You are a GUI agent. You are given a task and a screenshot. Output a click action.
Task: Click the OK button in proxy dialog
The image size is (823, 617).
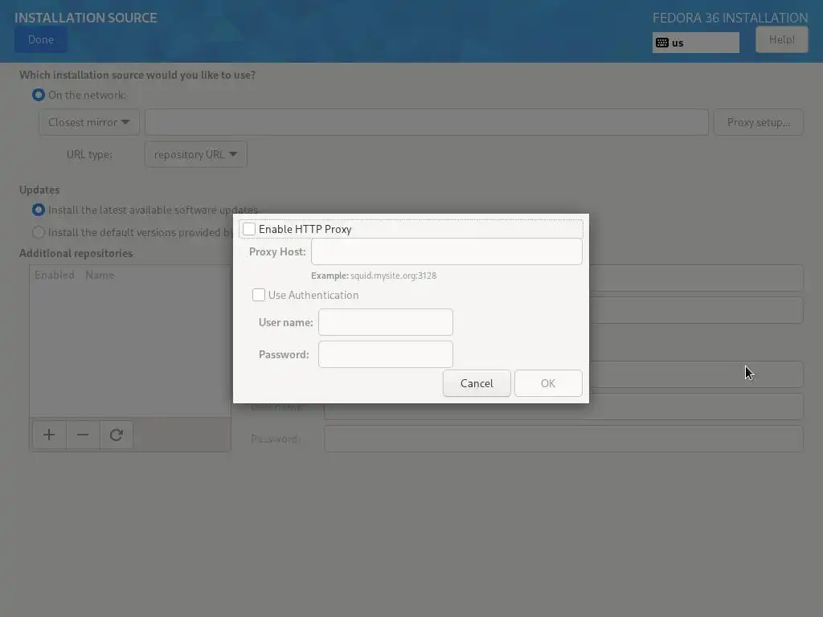pos(548,383)
